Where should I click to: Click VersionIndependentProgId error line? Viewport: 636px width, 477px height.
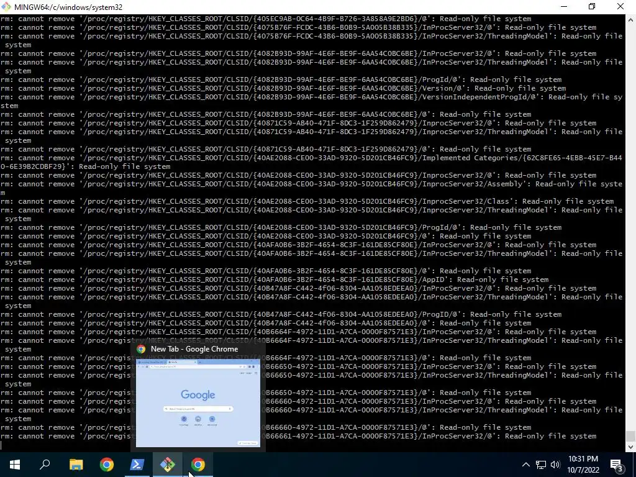click(x=311, y=101)
